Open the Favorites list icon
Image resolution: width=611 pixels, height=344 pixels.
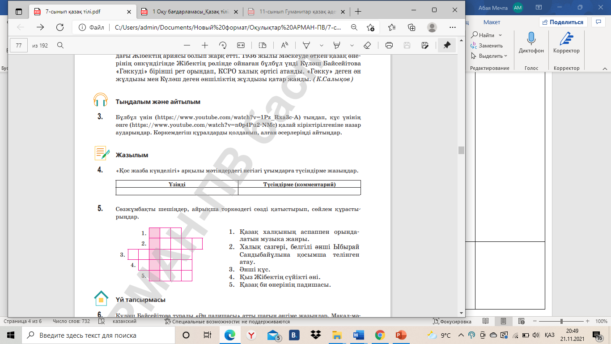391,27
